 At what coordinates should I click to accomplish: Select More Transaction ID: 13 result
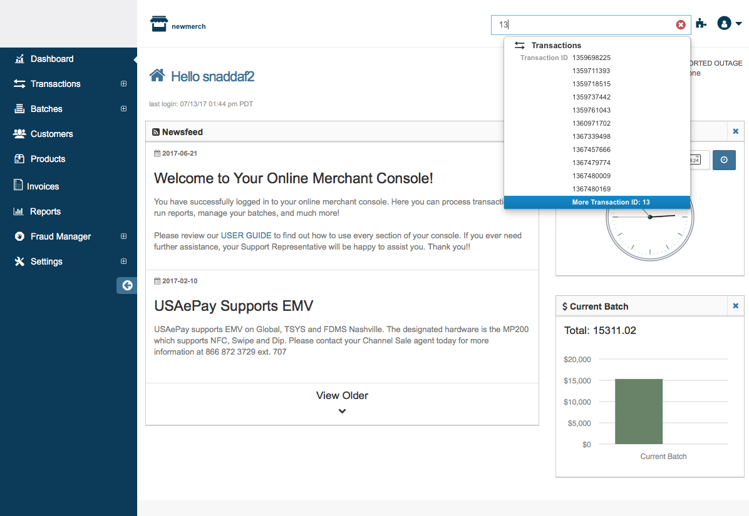(597, 203)
